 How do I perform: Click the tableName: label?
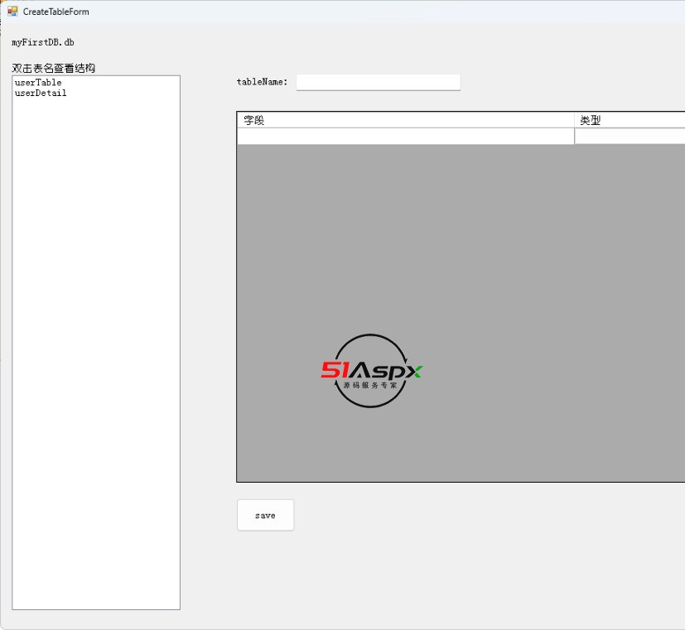coord(262,82)
